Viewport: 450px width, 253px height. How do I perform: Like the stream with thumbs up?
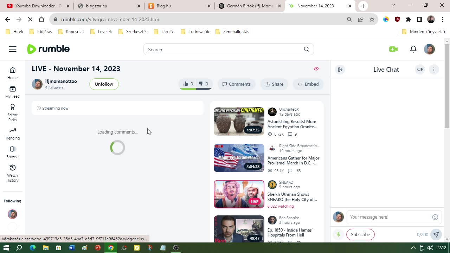[x=188, y=84]
